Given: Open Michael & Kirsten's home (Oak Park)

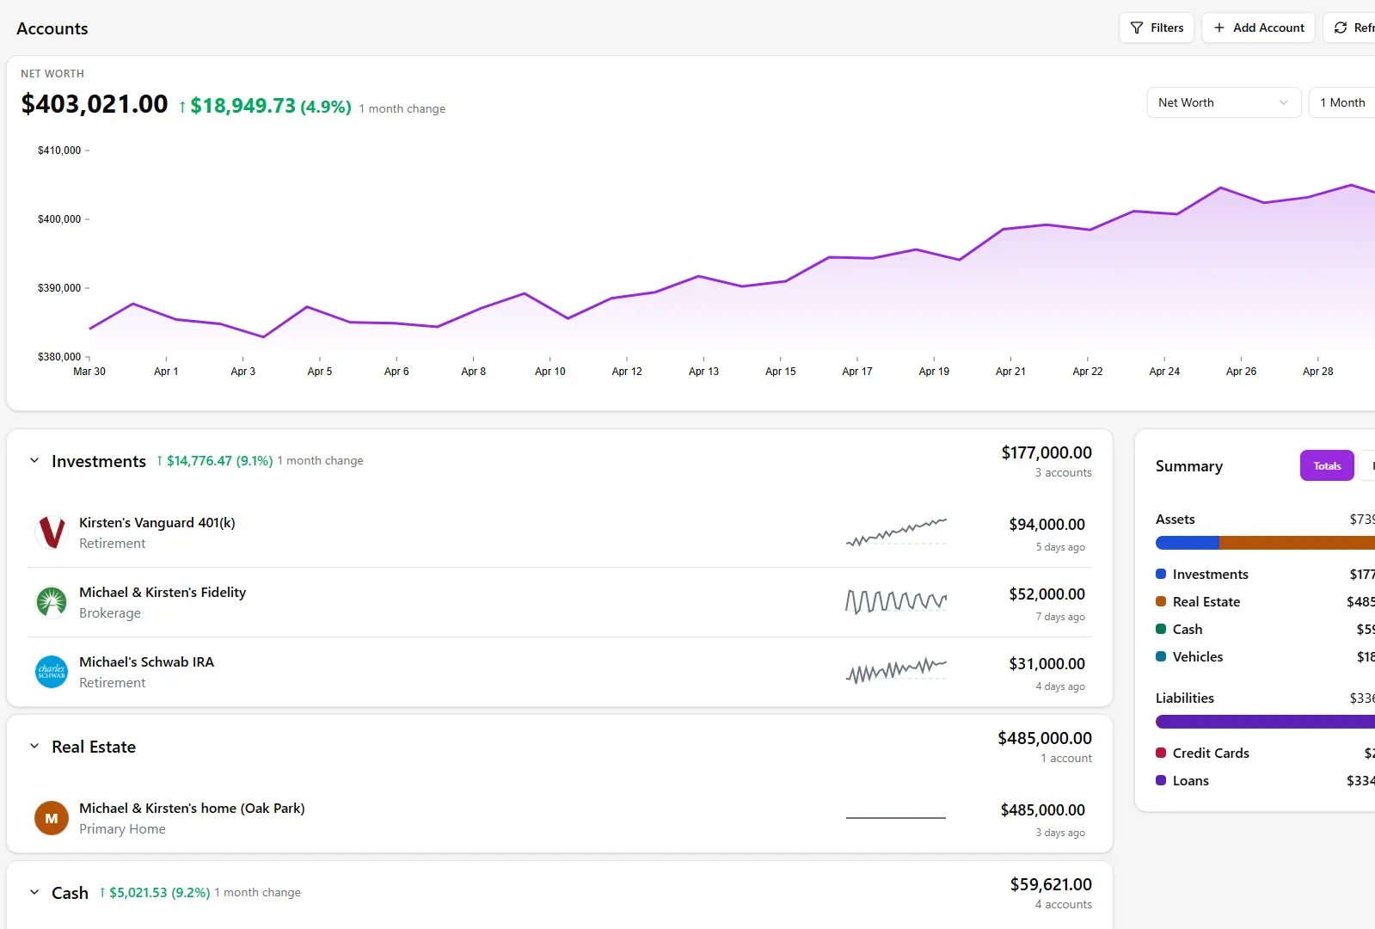Looking at the screenshot, I should click(560, 818).
